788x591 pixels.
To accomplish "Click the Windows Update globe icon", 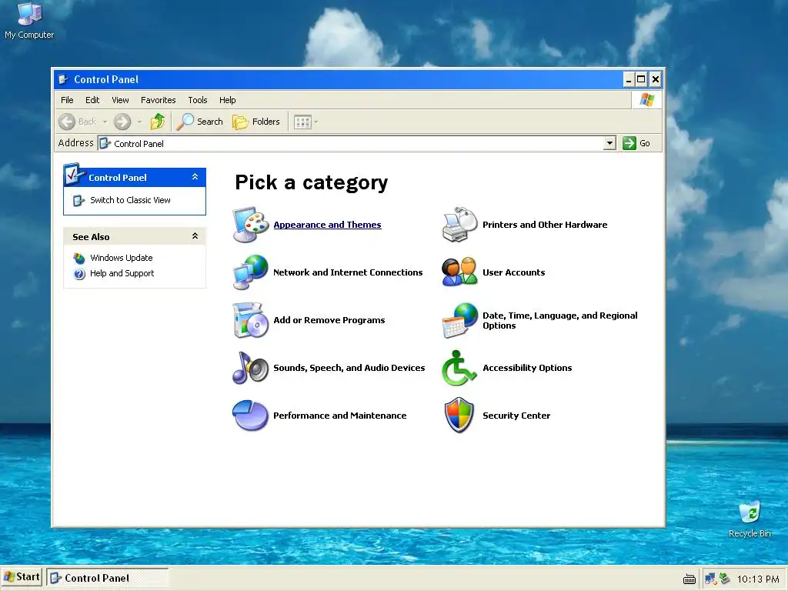I will [x=79, y=258].
